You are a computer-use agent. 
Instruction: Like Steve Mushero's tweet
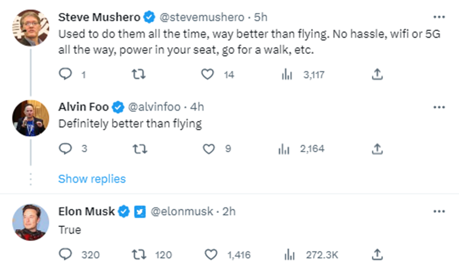[x=209, y=74]
